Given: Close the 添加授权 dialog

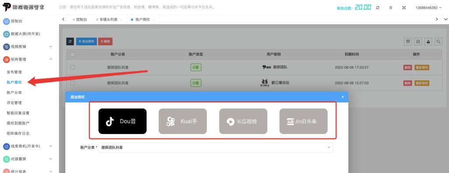Looking at the screenshot, I should click(343, 97).
